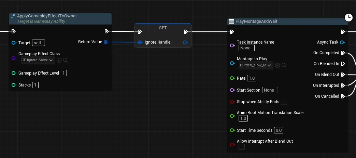Image resolution: width=356 pixels, height=158 pixels.
Task: Click the use-selected arrow icon next to GE Ignore Move
Action: coord(59,60)
